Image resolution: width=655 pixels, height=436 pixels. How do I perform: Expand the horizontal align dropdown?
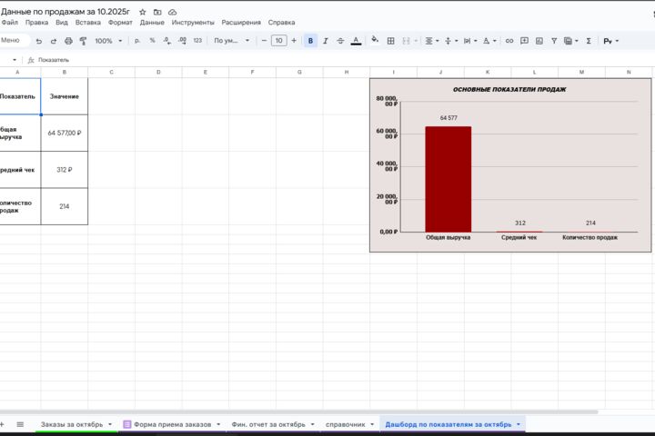[437, 41]
